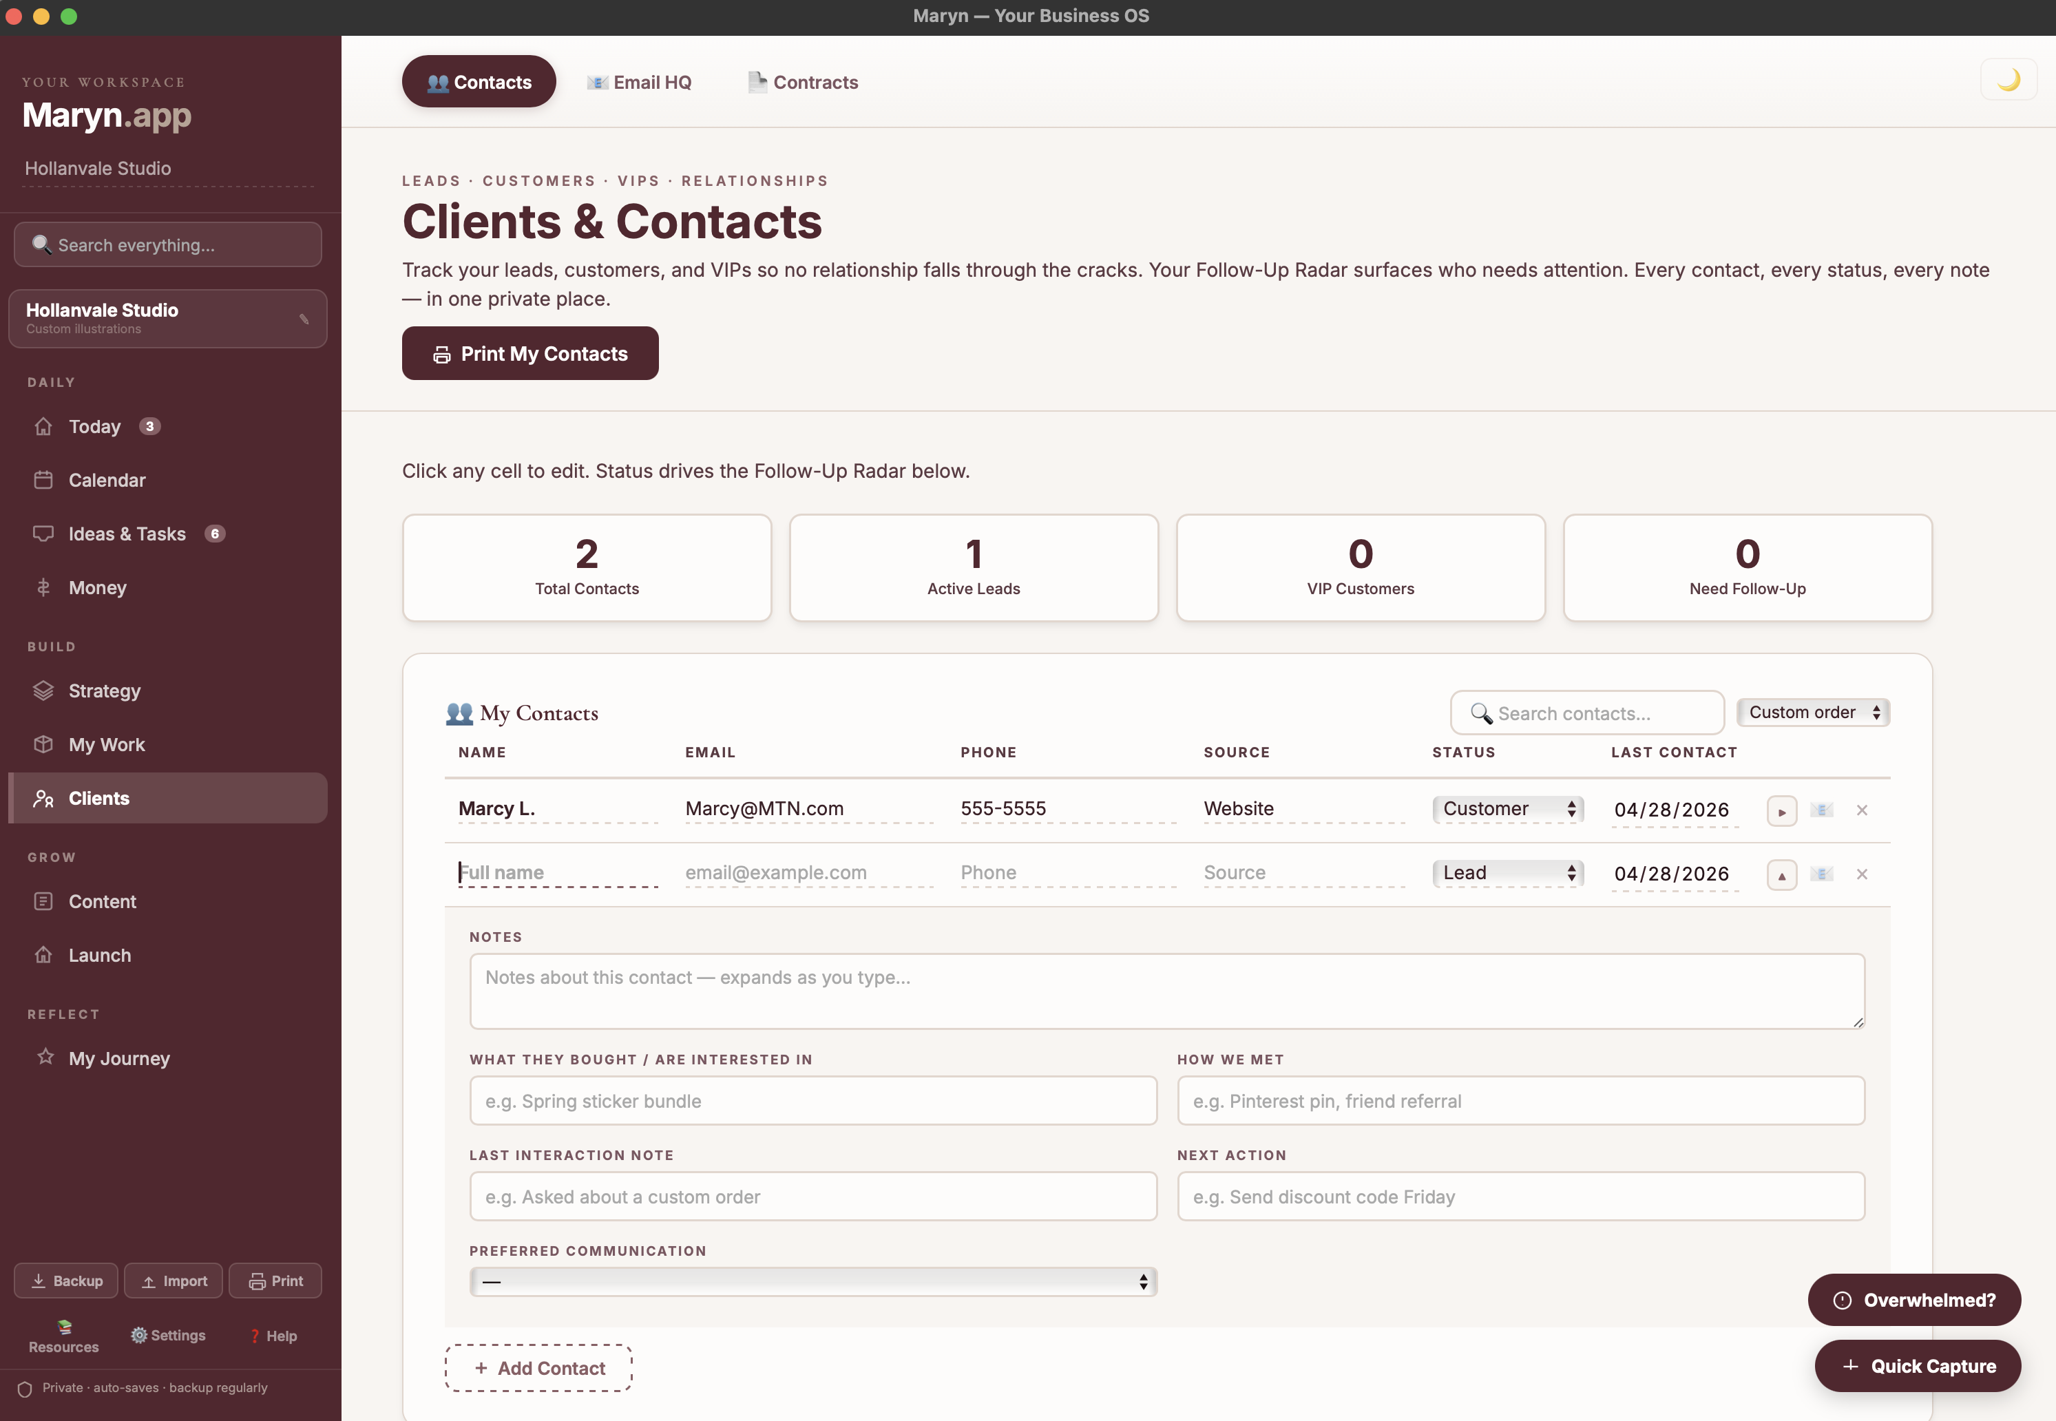Click the Quick Capture floating button
Viewport: 2056px width, 1421px height.
coord(1918,1366)
